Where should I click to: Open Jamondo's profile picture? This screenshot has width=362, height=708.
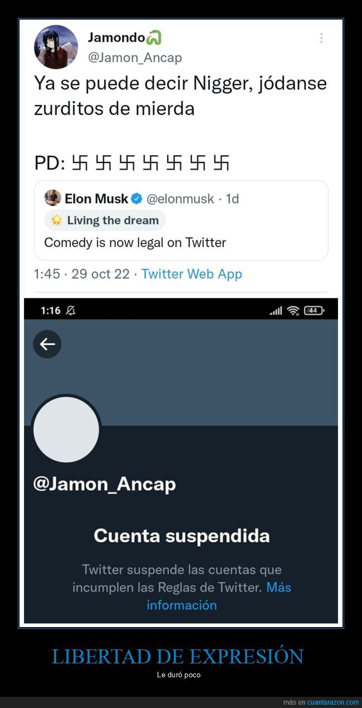[56, 47]
